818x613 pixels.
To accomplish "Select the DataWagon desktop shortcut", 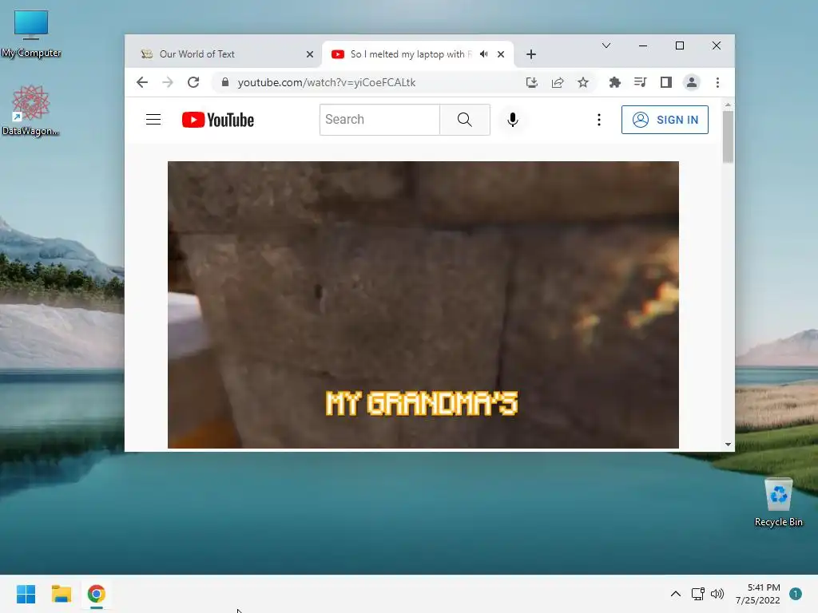I will (x=31, y=110).
